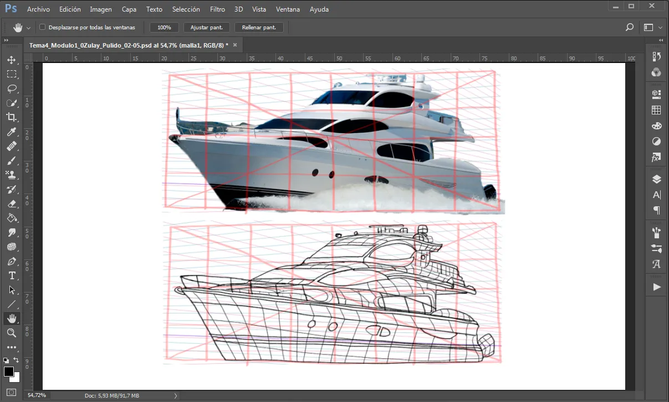Viewport: 669px width, 402px height.
Task: Open the Color panel icon
Action: pyautogui.click(x=657, y=72)
